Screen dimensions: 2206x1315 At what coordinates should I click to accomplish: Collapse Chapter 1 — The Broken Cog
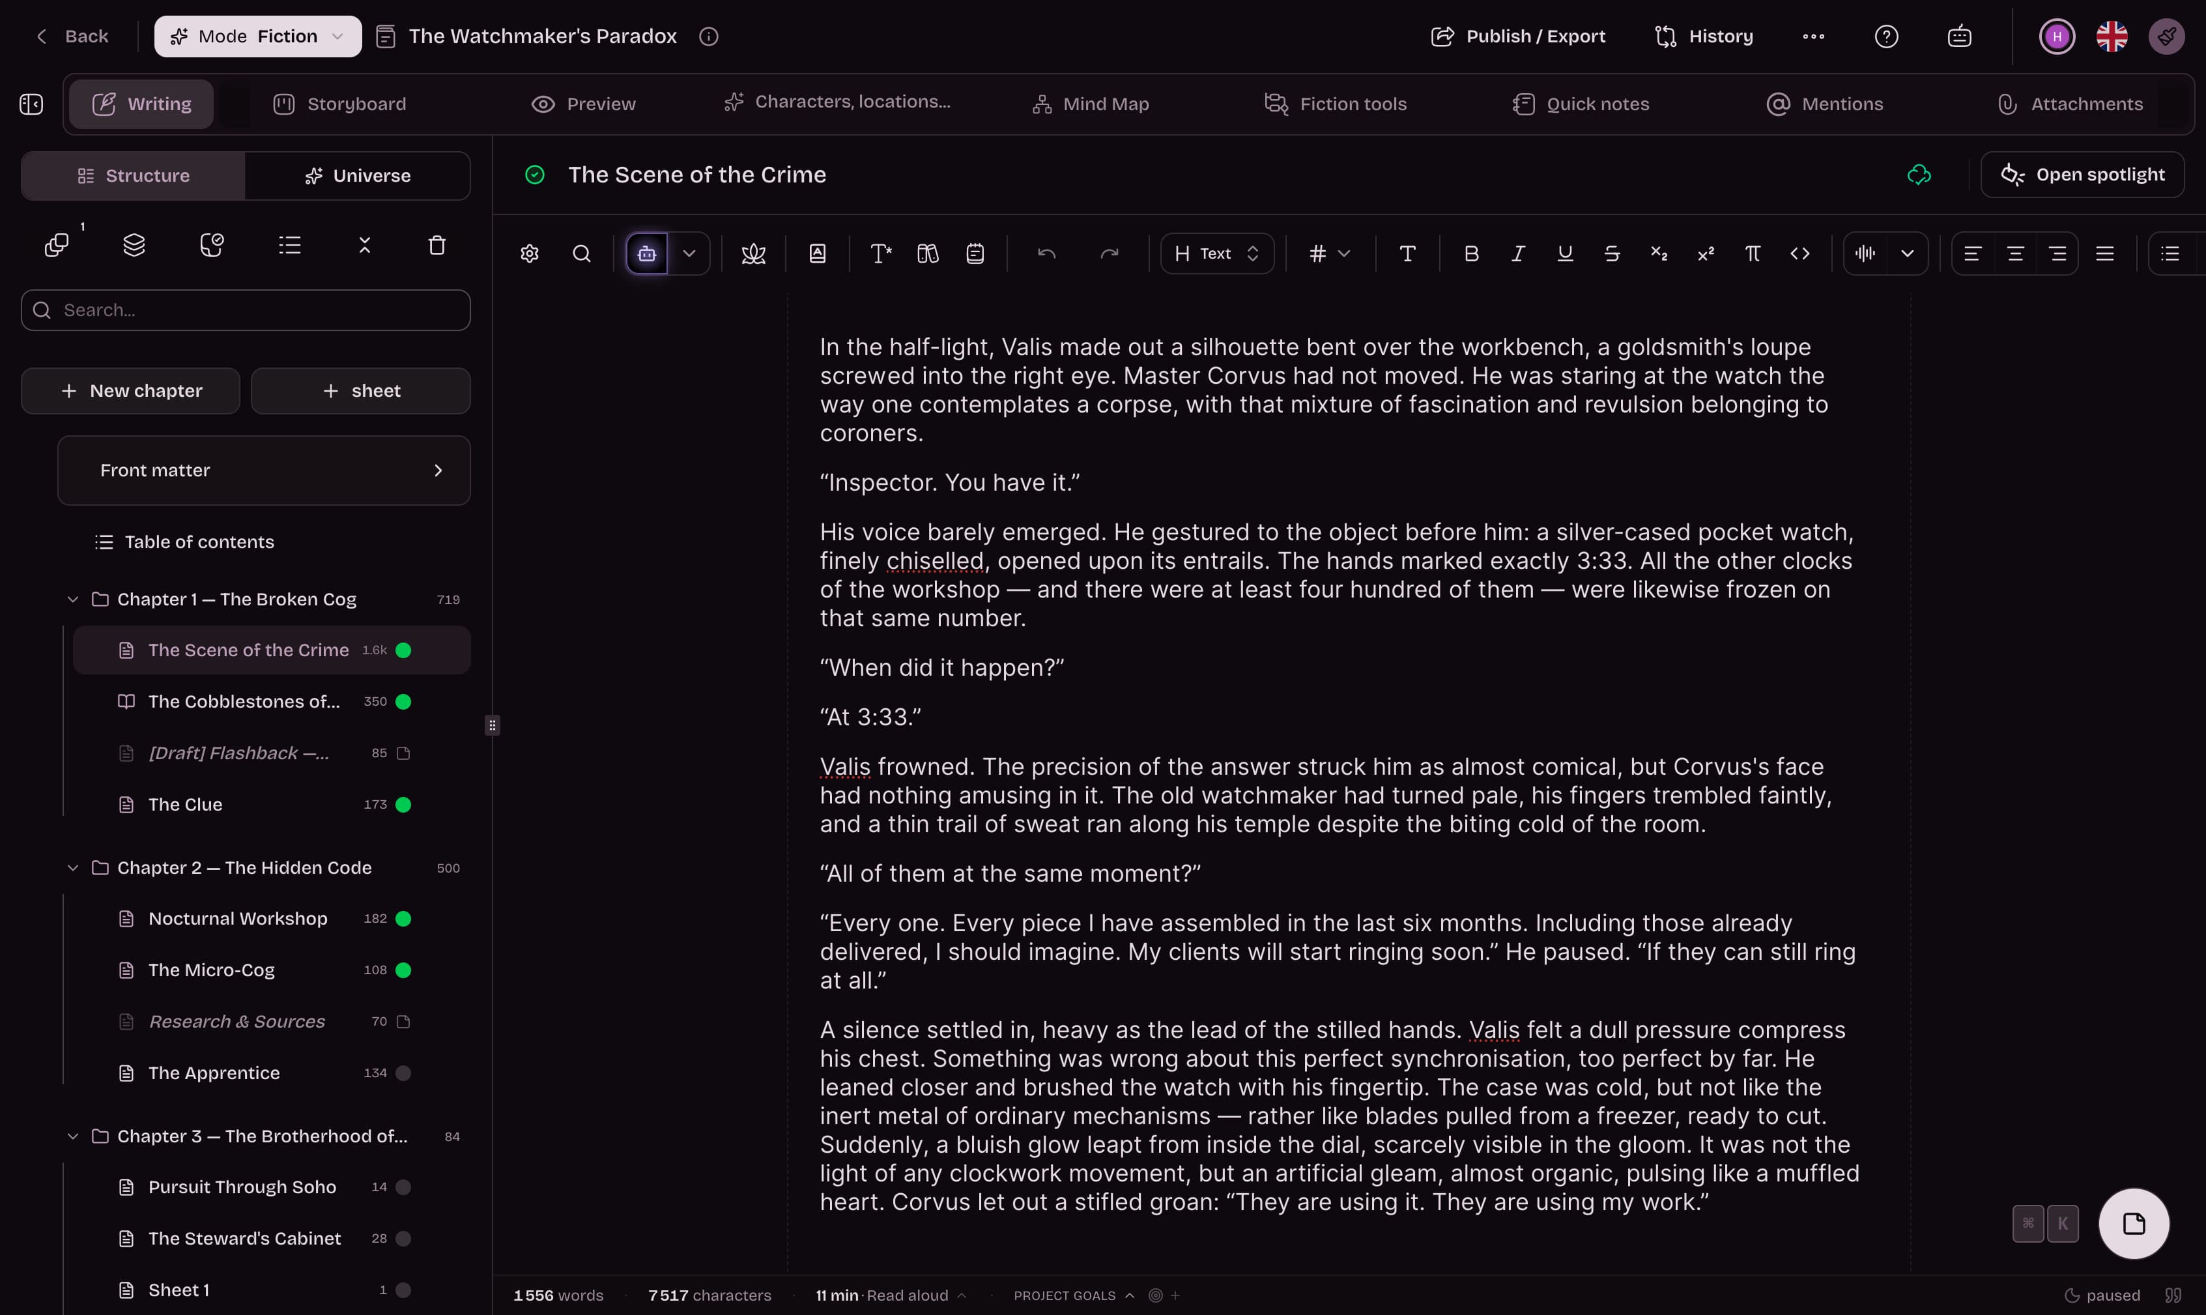73,600
